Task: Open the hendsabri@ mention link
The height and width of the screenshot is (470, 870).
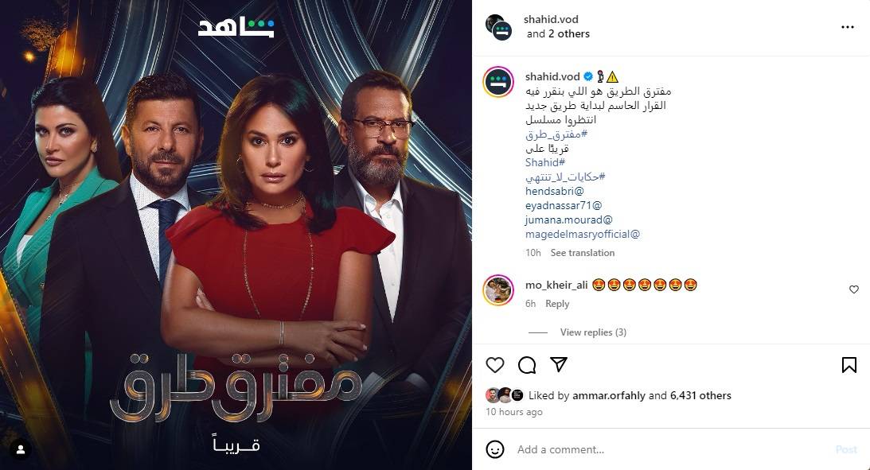Action: [x=555, y=191]
